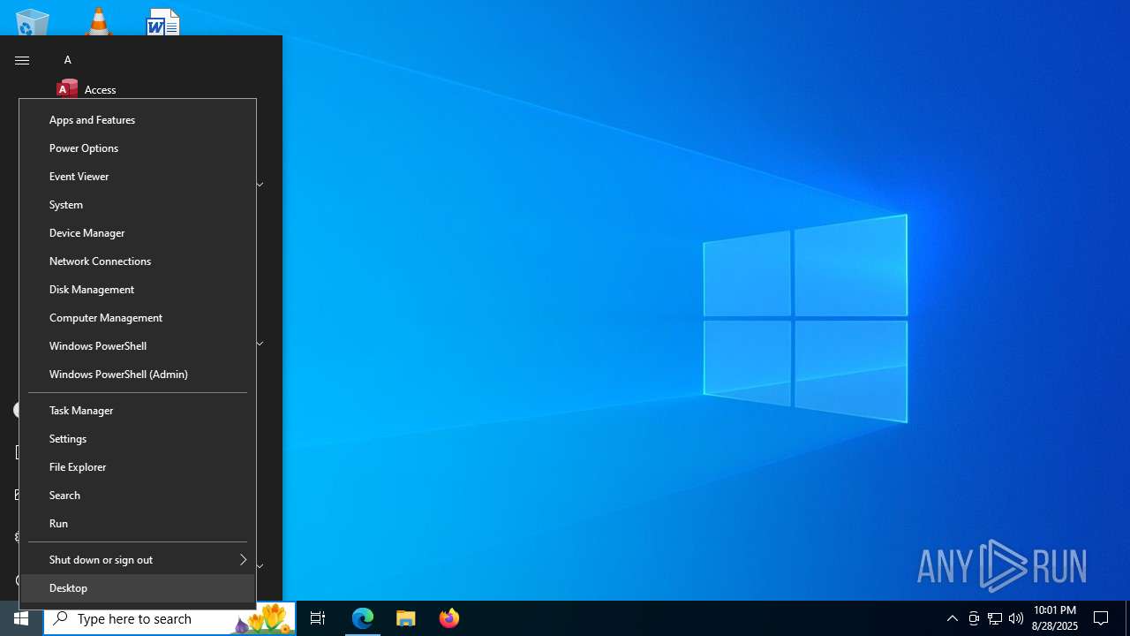Click the letter A section header
The height and width of the screenshot is (636, 1130).
(68, 60)
